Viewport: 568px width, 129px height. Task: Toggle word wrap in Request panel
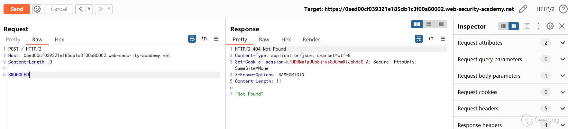point(192,39)
